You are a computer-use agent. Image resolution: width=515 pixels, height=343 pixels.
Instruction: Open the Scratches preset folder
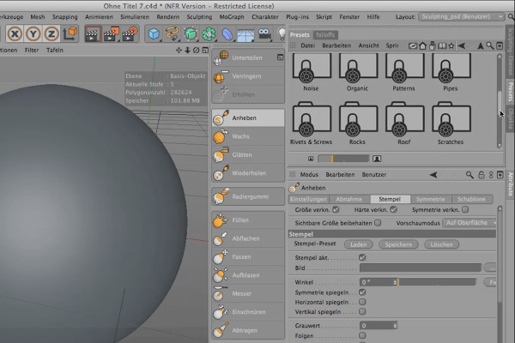[451, 123]
